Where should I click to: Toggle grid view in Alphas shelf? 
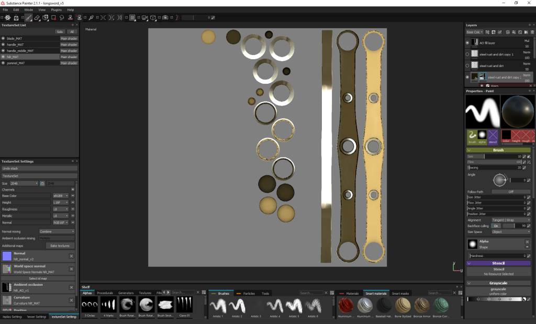(204, 293)
